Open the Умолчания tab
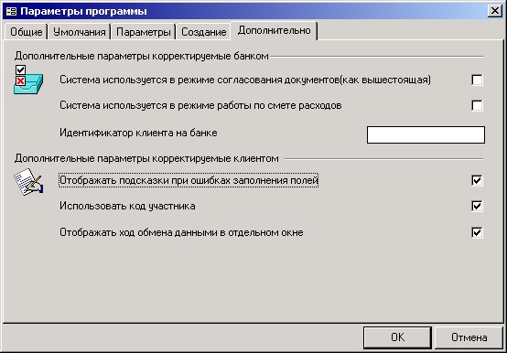This screenshot has width=507, height=353. [80, 32]
